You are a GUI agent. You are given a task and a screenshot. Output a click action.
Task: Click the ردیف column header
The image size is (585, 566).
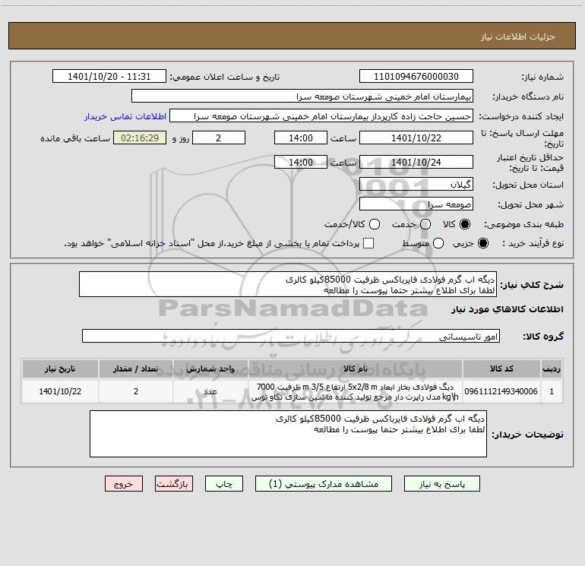[x=552, y=368]
